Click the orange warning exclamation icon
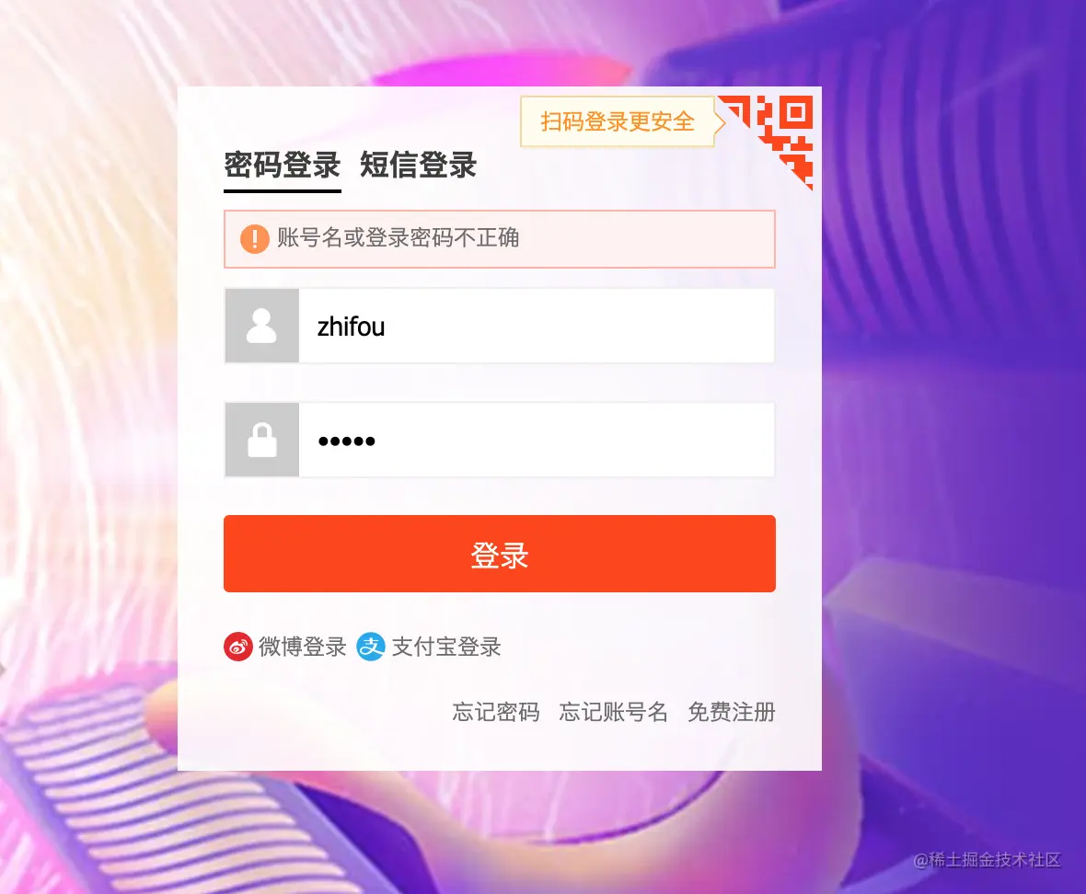The width and height of the screenshot is (1086, 894). pyautogui.click(x=254, y=239)
